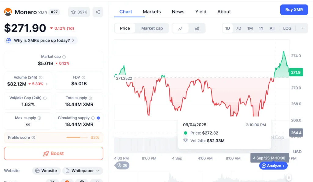Open the Markets tab
Screen dimensions: 313x182
pos(152,12)
